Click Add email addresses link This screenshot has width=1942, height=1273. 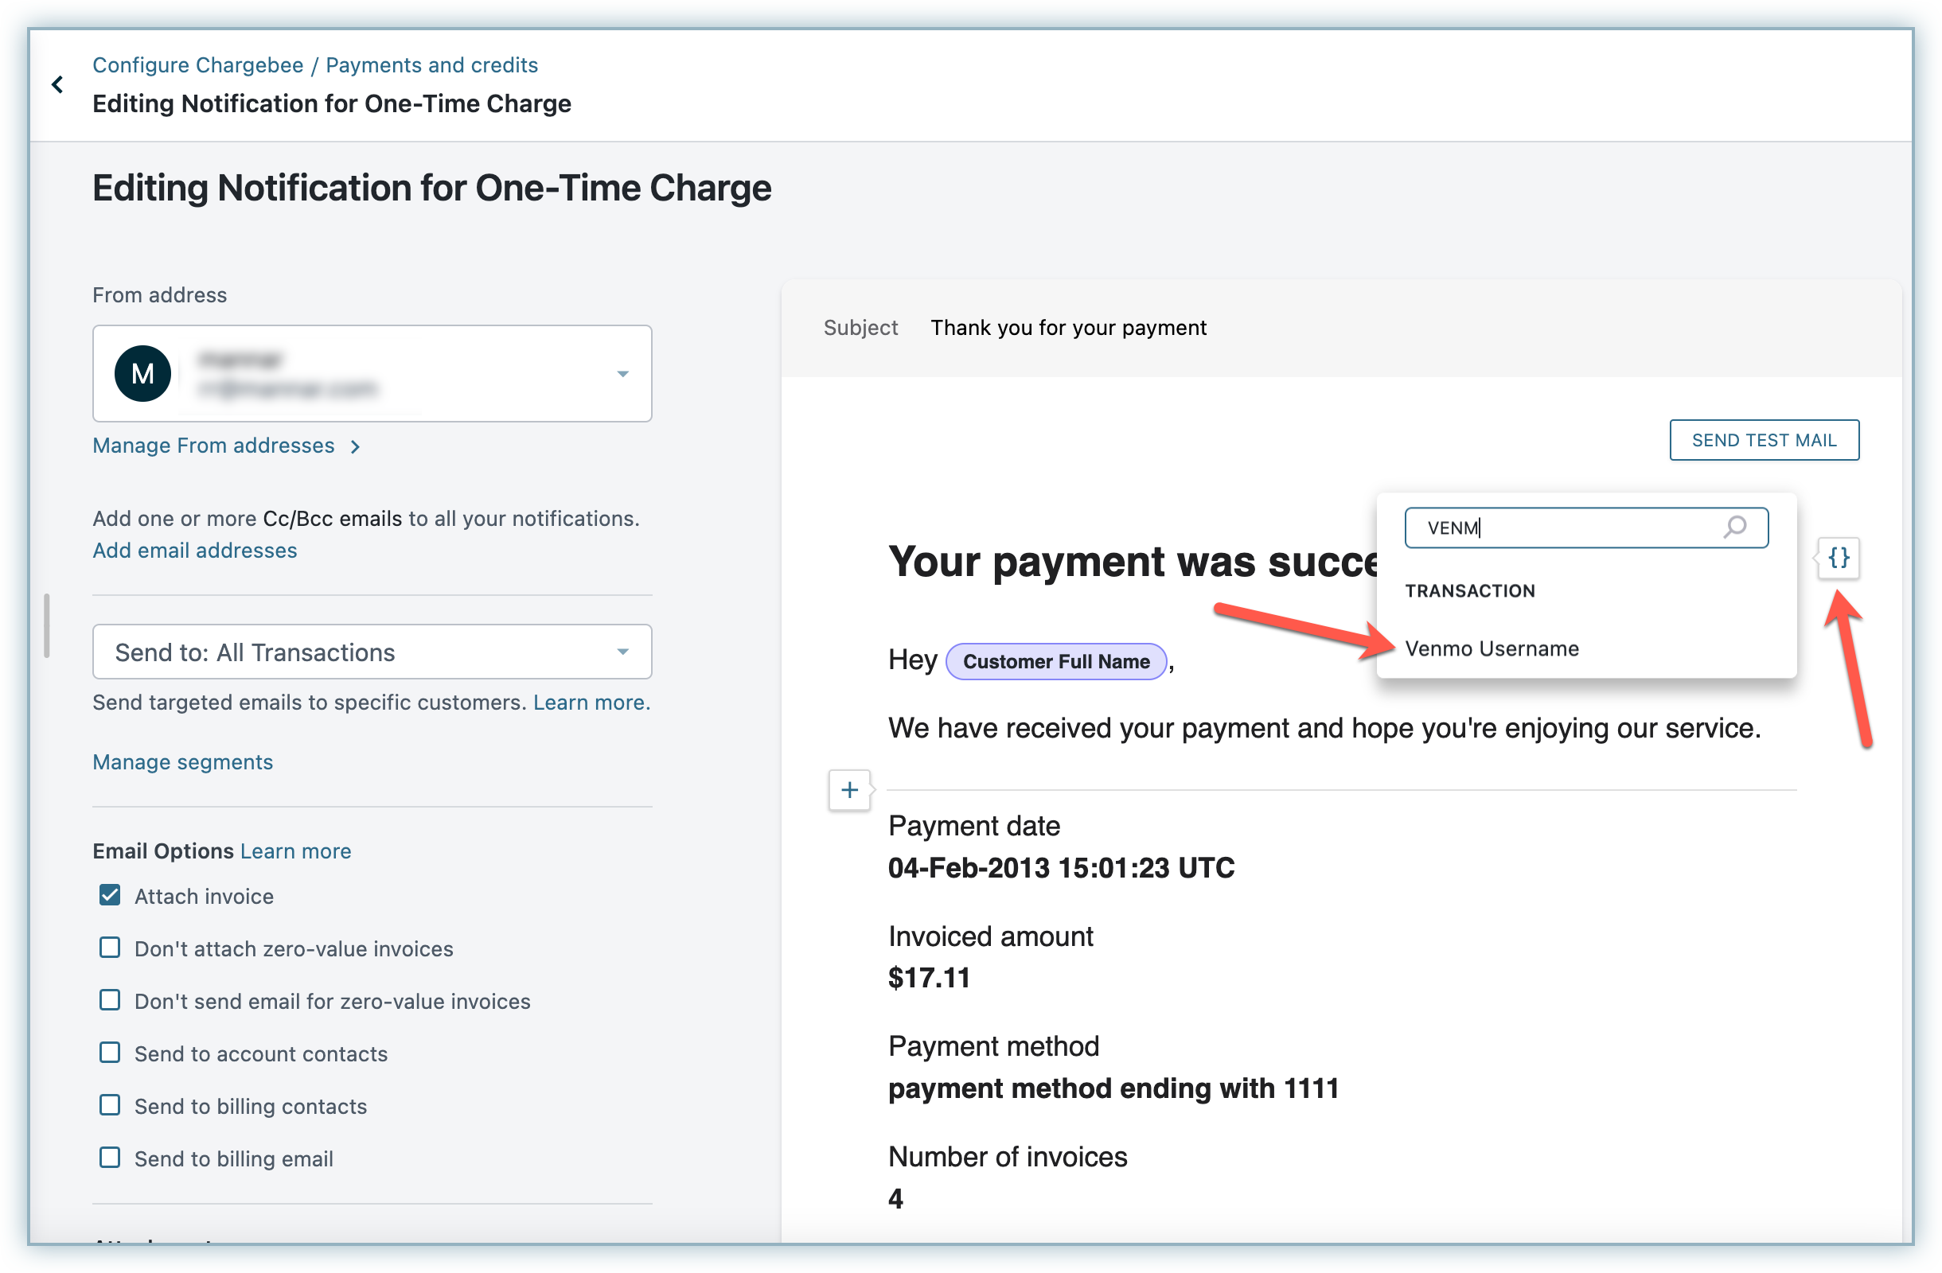point(194,551)
